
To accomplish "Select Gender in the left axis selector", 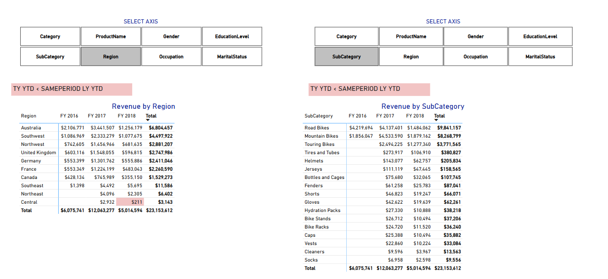I will pyautogui.click(x=171, y=36).
